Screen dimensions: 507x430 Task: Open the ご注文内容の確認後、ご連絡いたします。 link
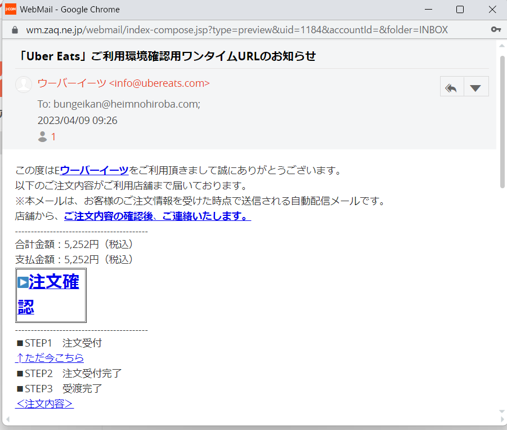158,216
